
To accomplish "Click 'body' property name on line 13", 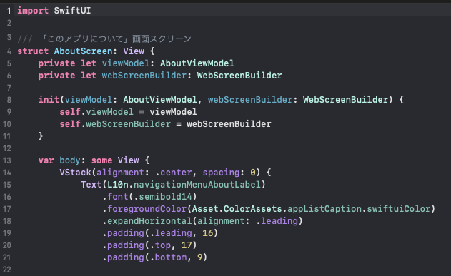I will pyautogui.click(x=70, y=160).
